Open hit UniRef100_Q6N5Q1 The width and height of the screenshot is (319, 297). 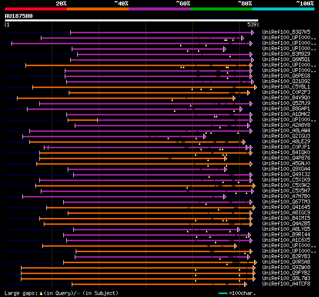pyautogui.click(x=286, y=59)
